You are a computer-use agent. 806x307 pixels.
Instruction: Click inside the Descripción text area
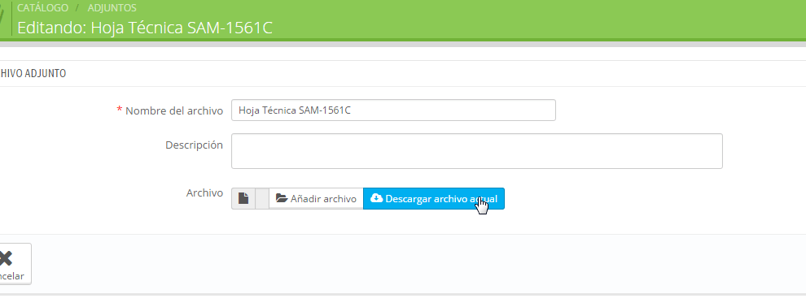click(476, 151)
